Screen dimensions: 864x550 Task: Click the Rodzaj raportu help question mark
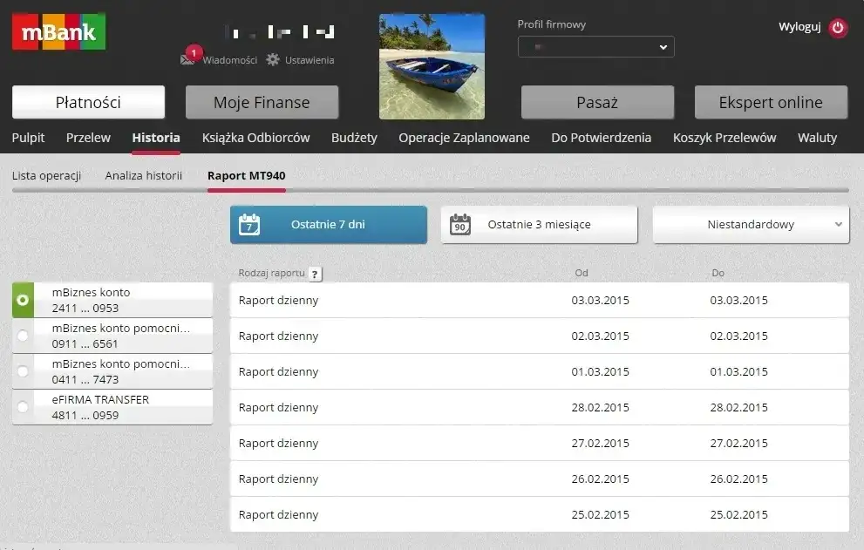coord(316,274)
